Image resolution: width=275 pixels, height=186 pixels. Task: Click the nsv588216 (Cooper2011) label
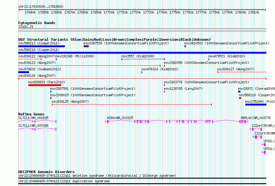pyautogui.click(x=39, y=50)
